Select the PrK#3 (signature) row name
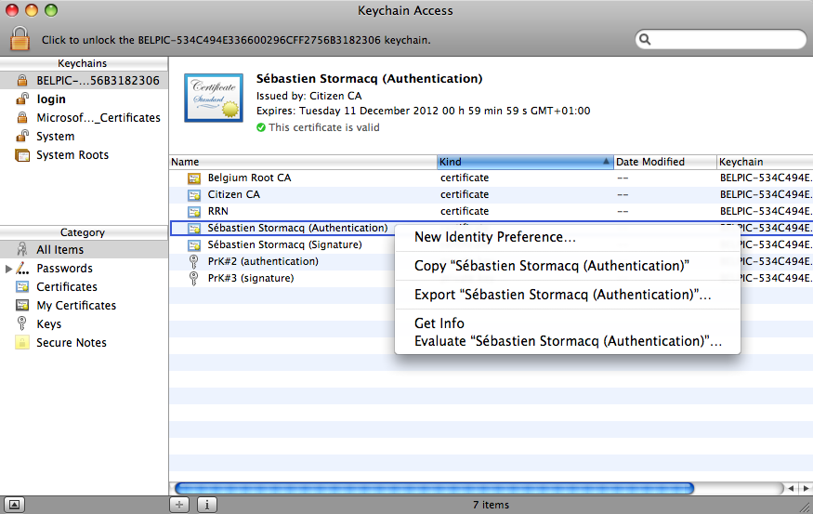Screen dimensions: 813x514 (251, 278)
